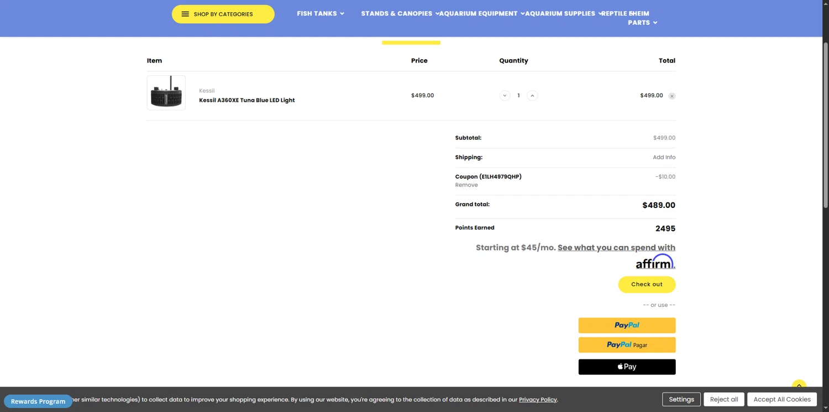
Task: Click the -$10.00 coupon discount amount
Action: tap(665, 177)
